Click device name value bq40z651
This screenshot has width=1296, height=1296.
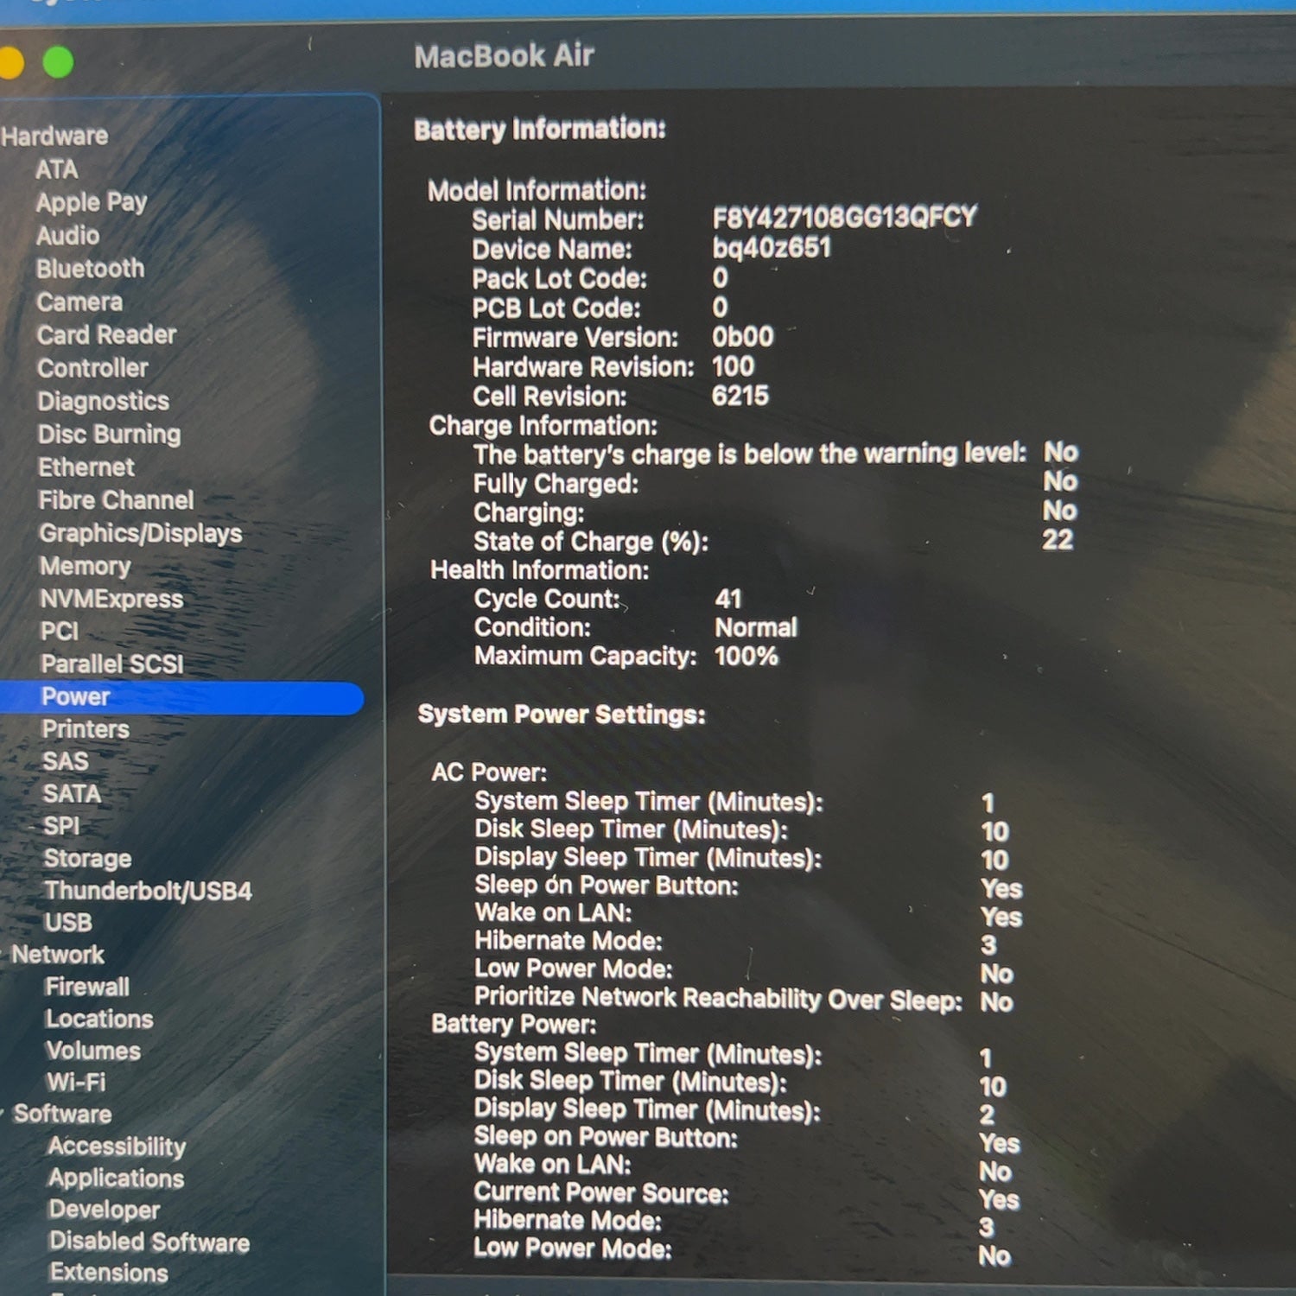point(772,248)
